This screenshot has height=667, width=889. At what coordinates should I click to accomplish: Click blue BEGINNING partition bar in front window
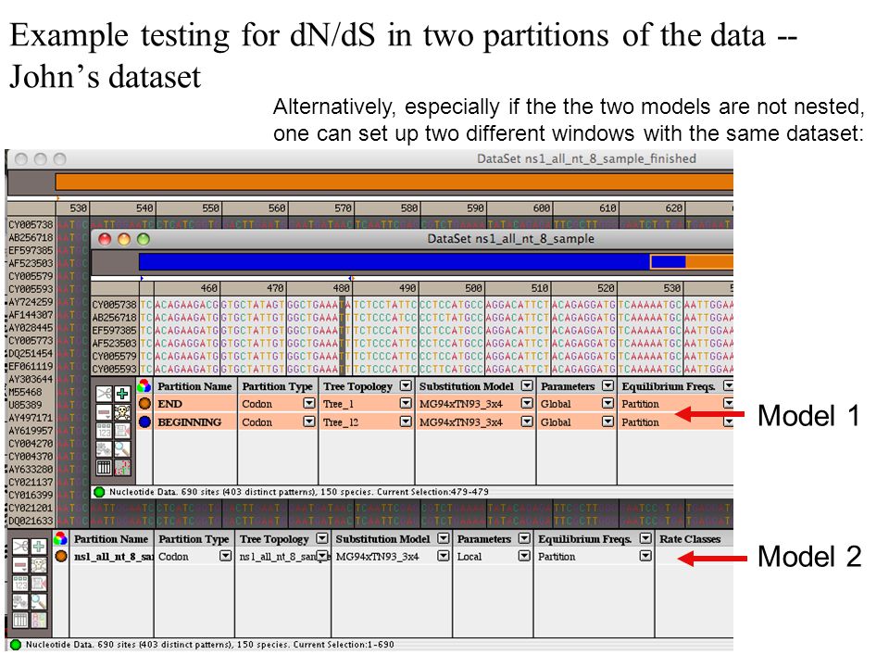(394, 261)
